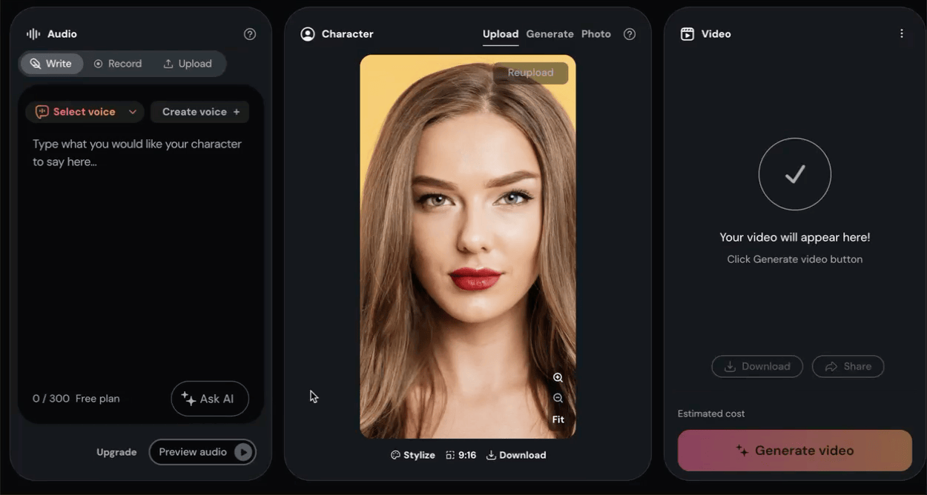Viewport: 927px width, 495px height.
Task: Click the uploaded character portrait
Action: 468,246
